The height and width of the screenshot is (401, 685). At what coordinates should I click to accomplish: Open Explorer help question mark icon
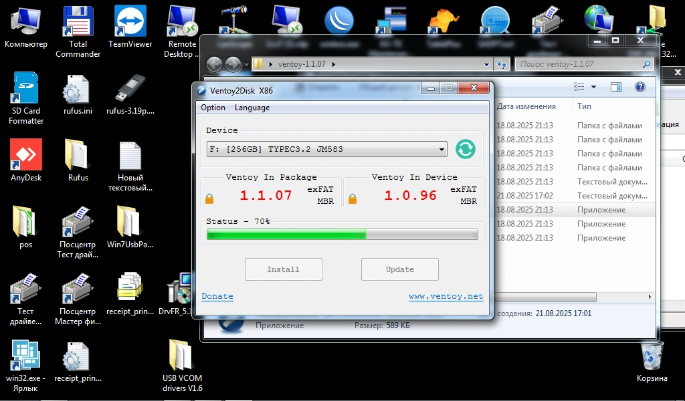[x=640, y=87]
